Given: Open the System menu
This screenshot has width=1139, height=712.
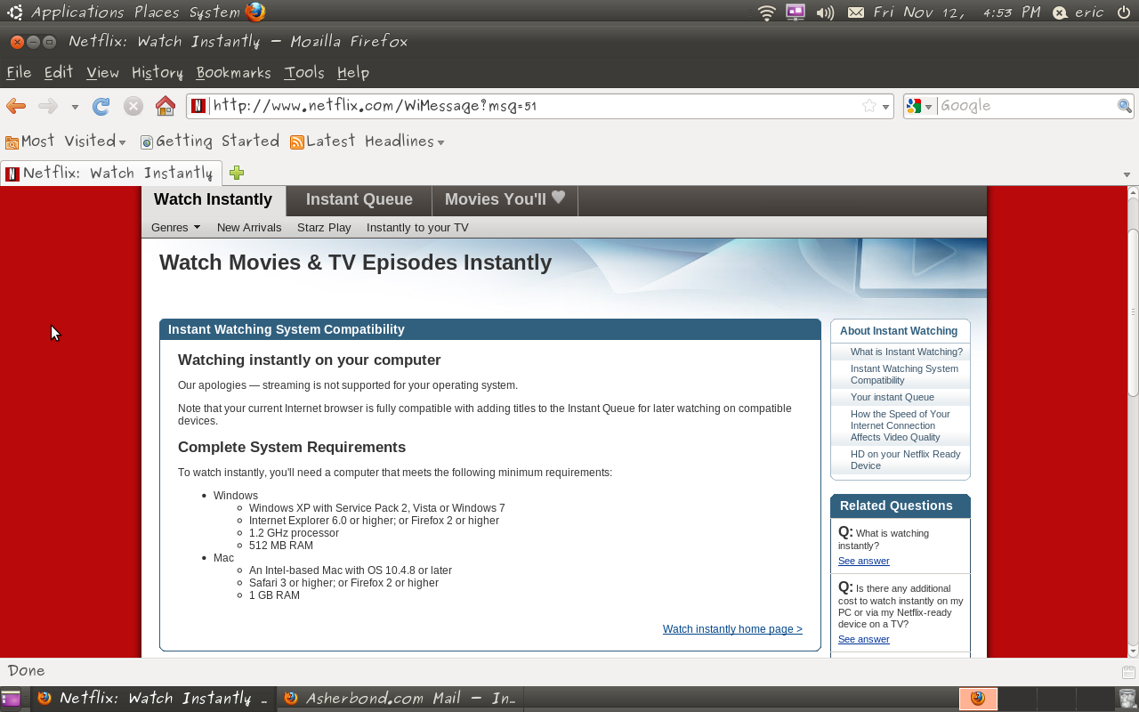Looking at the screenshot, I should (214, 12).
